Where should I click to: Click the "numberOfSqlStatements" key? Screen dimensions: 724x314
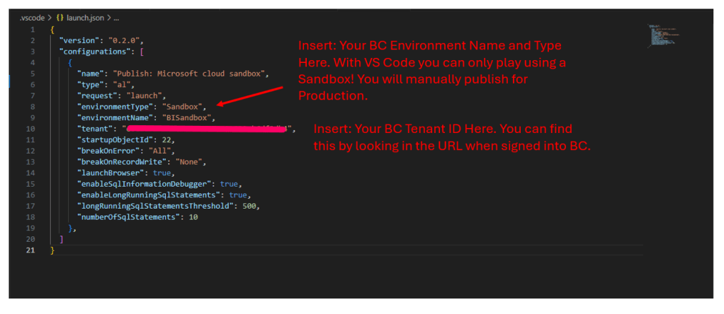coord(129,218)
